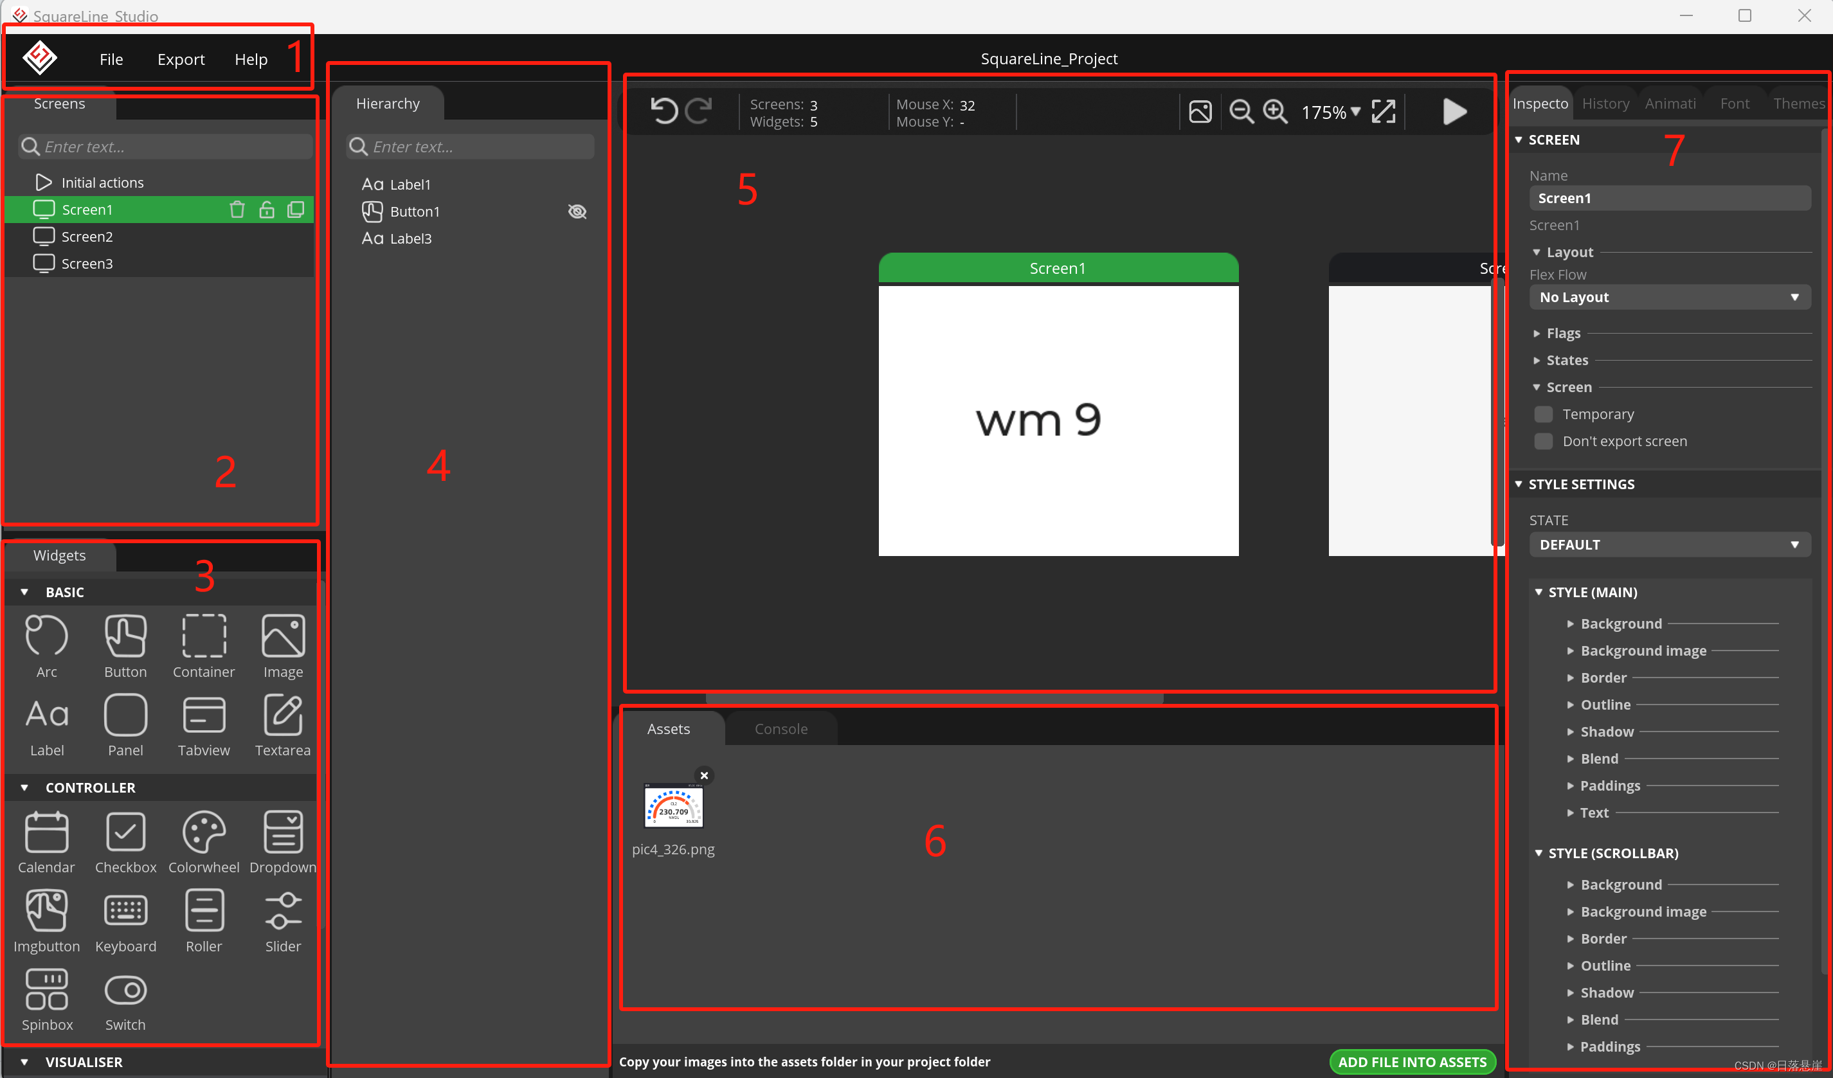This screenshot has width=1833, height=1078.
Task: Enable the Temporary checkbox
Action: pyautogui.click(x=1543, y=413)
